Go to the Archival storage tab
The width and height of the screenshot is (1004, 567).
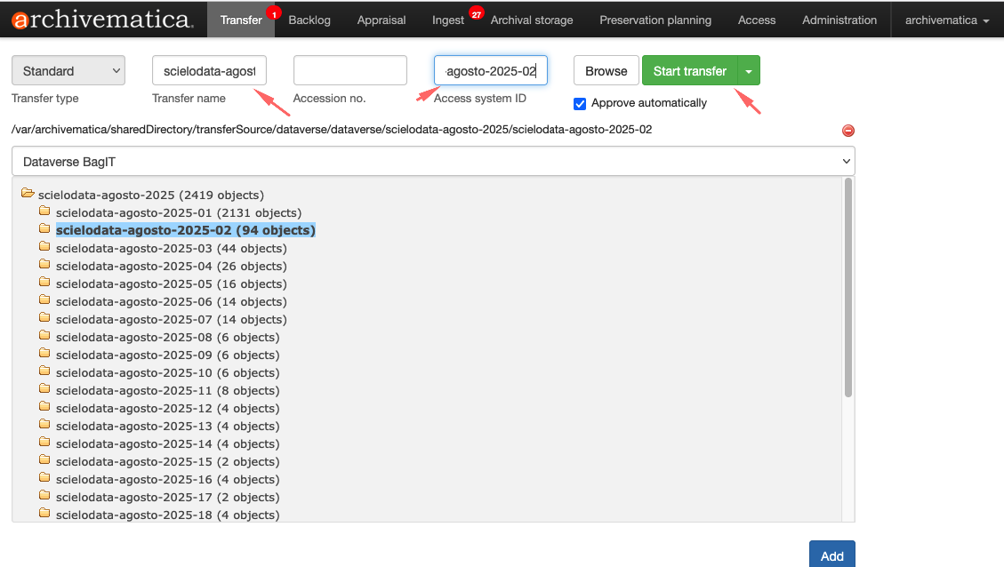point(532,20)
